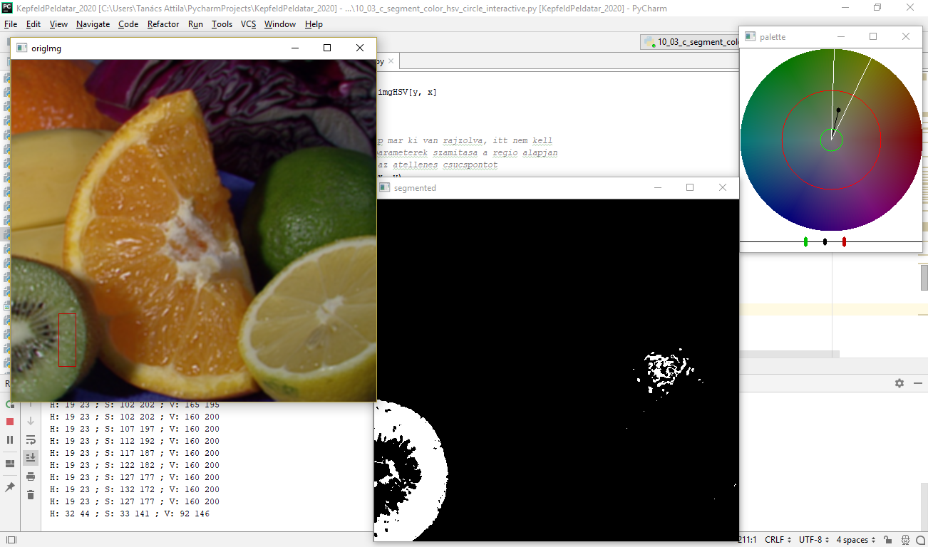Viewport: 928px width, 547px height.
Task: Pin the Run tab
Action: (10, 487)
